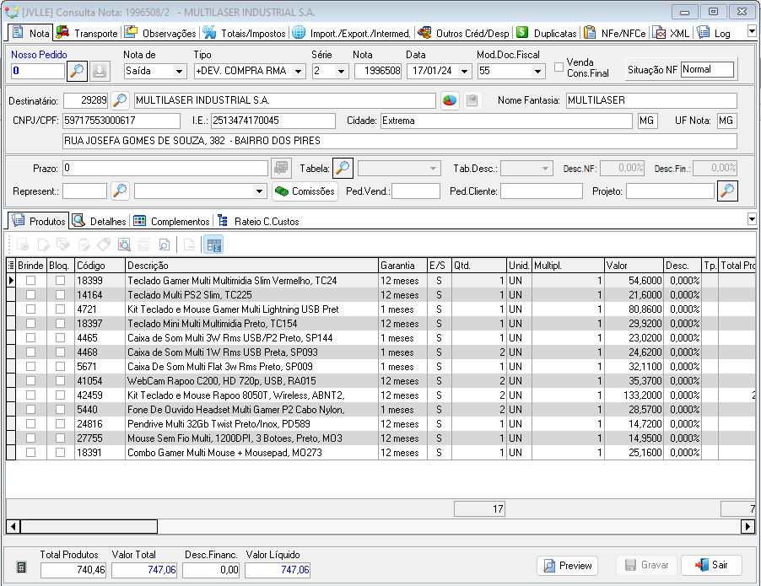The height and width of the screenshot is (586, 761).
Task: Open Projeto search magnifier
Action: tap(727, 191)
